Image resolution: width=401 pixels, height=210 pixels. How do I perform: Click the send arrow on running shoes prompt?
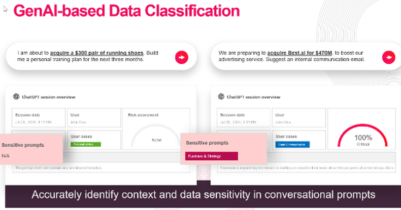[x=182, y=57]
